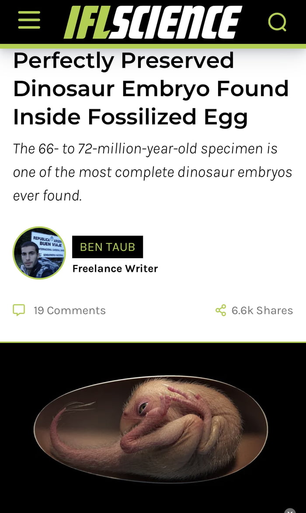The height and width of the screenshot is (513, 306).
Task: Click the speech-bubble comments icon
Action: tap(19, 310)
